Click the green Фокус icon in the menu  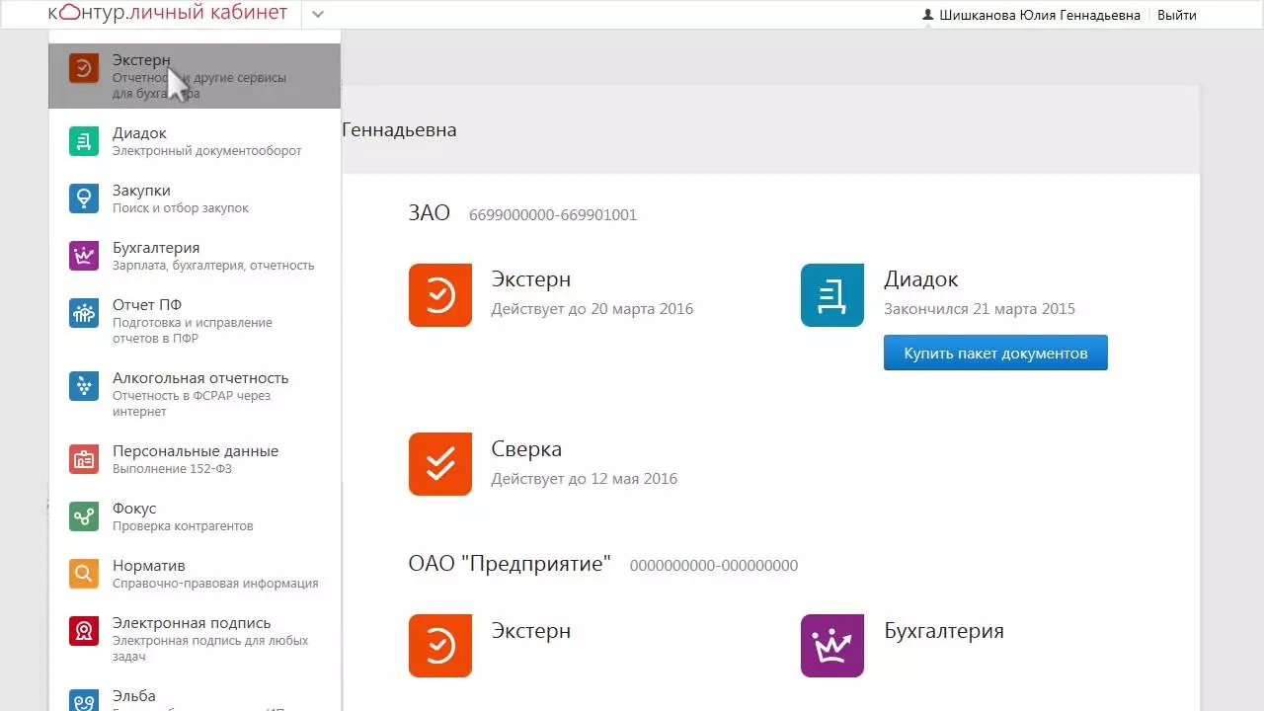tap(84, 516)
